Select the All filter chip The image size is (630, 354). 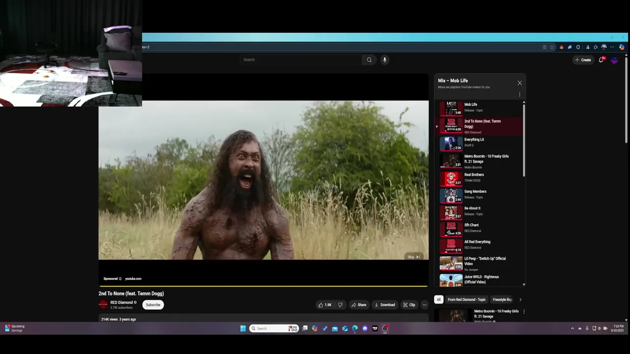[439, 299]
